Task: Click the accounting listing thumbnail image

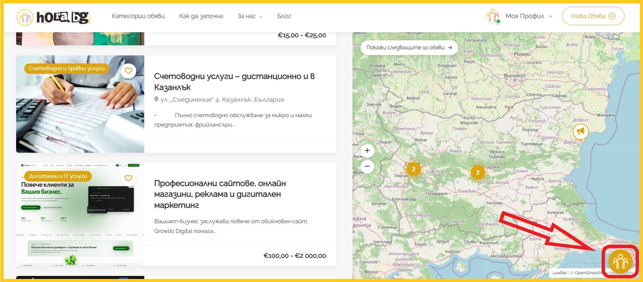Action: tap(80, 104)
